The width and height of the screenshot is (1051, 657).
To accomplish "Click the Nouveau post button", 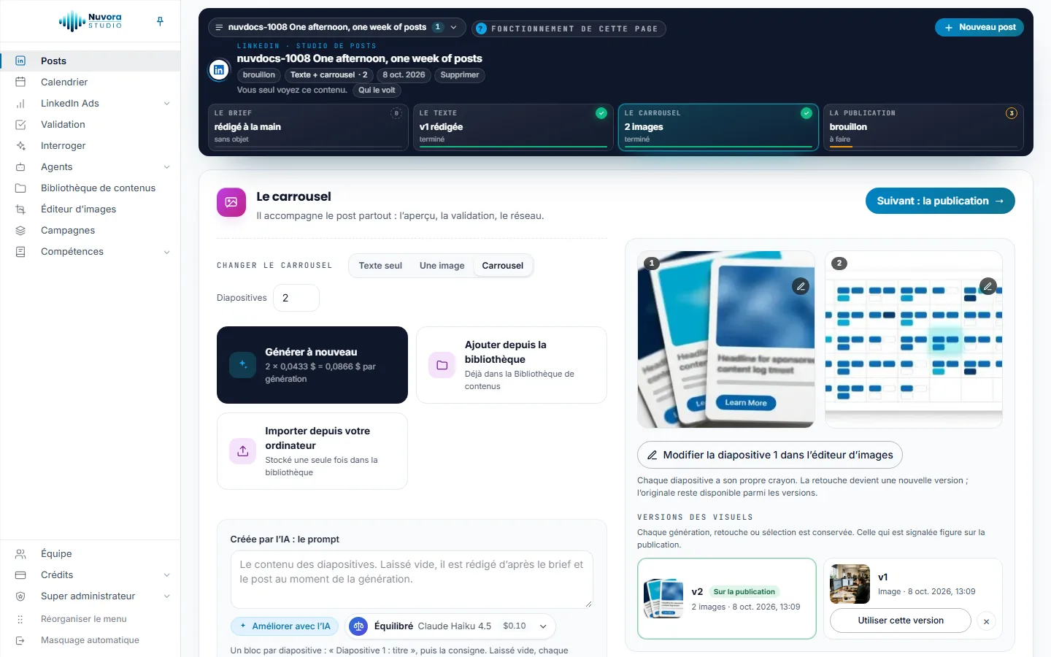I will pos(979,27).
